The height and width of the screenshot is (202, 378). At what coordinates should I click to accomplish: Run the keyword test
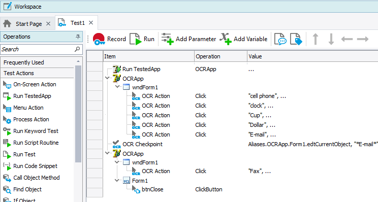point(142,39)
